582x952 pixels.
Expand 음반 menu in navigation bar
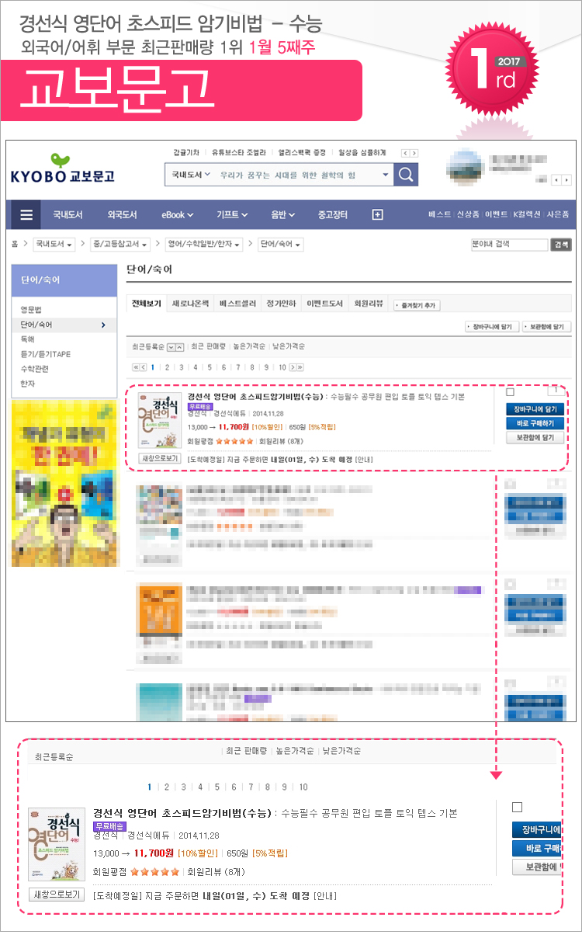(282, 215)
